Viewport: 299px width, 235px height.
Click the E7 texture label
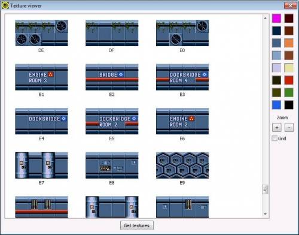(x=41, y=183)
